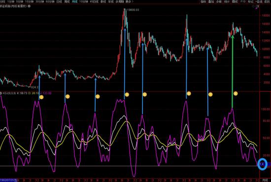Select the 日线 daily period tab
The height and width of the screenshot is (182, 271).
tap(59, 2)
